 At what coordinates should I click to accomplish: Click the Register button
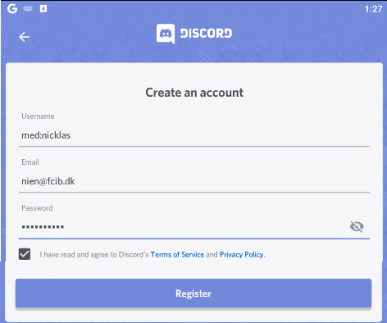click(x=193, y=293)
